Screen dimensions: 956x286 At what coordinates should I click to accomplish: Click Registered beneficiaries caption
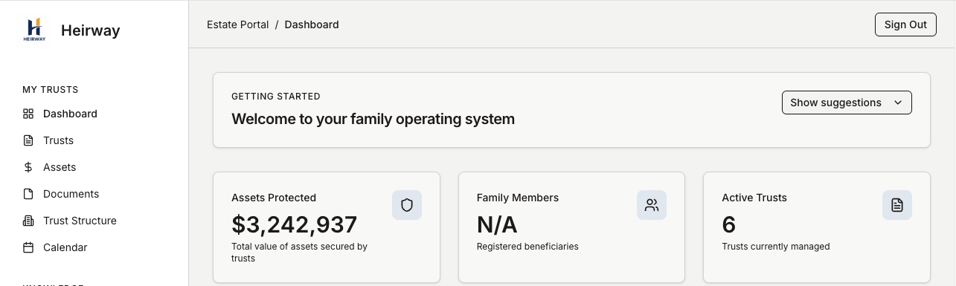click(x=527, y=247)
